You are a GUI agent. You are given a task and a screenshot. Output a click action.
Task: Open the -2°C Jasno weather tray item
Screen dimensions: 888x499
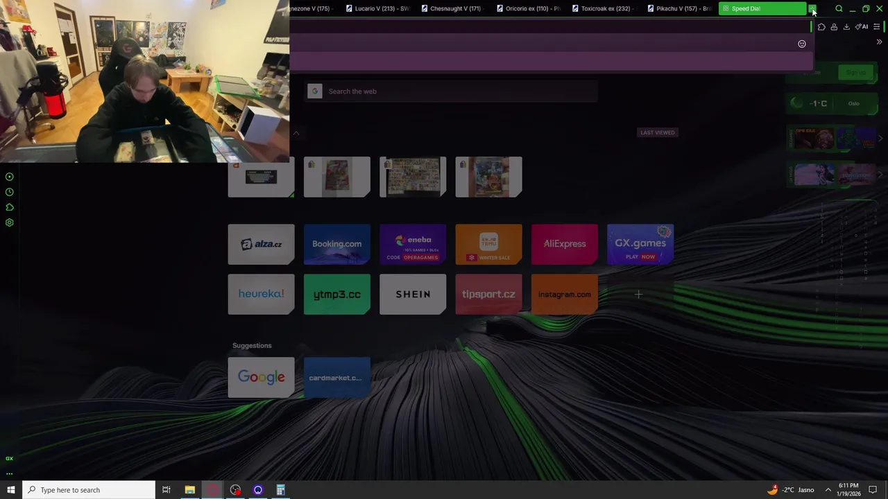(x=790, y=490)
